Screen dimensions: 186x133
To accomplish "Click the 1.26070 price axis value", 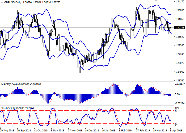I will pyautogui.click(x=180, y=63).
